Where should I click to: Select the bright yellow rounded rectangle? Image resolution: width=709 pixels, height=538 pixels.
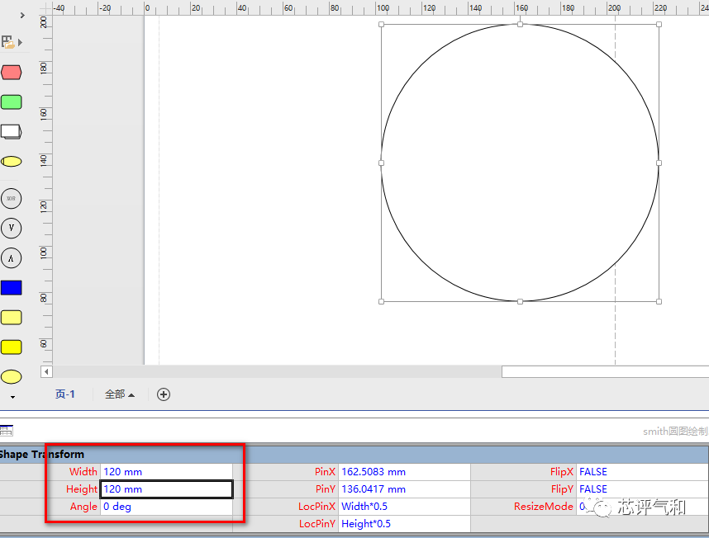[12, 347]
